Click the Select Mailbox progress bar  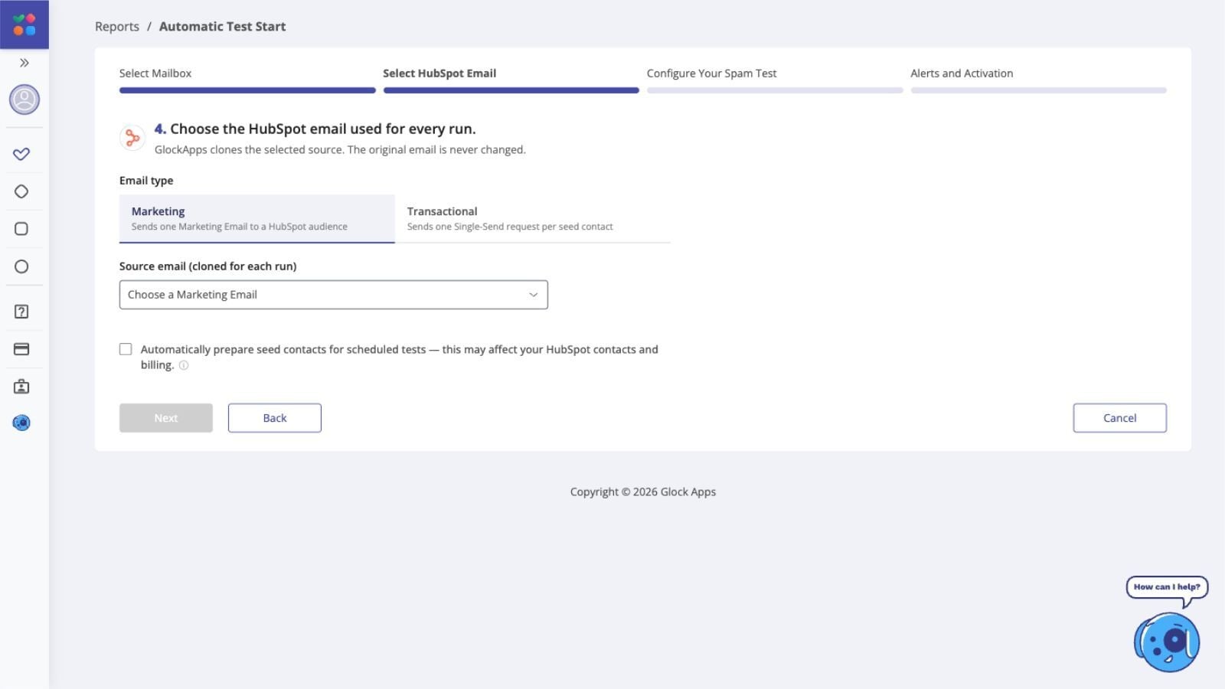pyautogui.click(x=247, y=90)
